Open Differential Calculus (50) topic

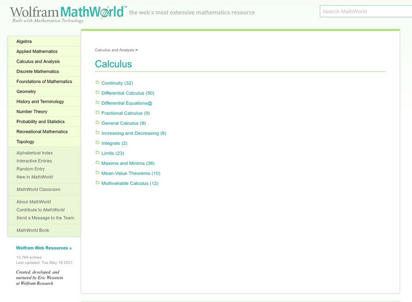128,93
